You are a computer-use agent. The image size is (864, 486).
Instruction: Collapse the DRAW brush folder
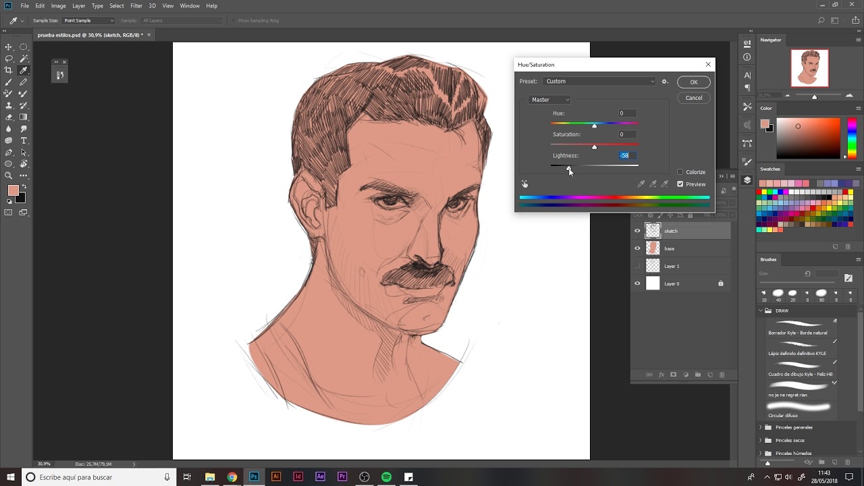[x=761, y=310]
